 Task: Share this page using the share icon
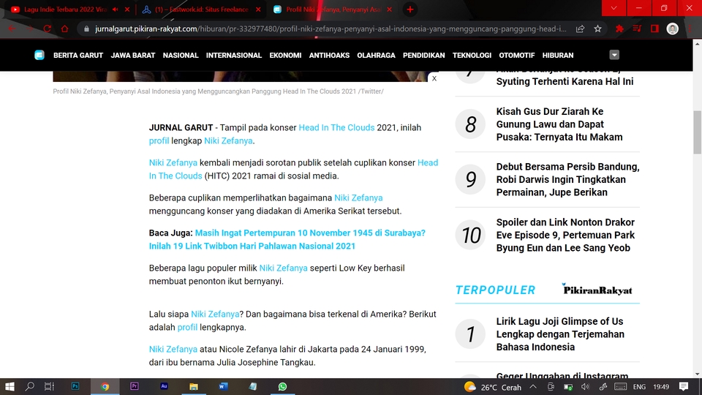point(580,29)
